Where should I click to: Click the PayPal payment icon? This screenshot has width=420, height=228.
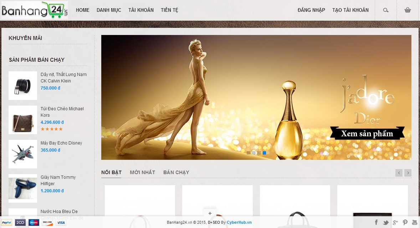tap(7, 223)
